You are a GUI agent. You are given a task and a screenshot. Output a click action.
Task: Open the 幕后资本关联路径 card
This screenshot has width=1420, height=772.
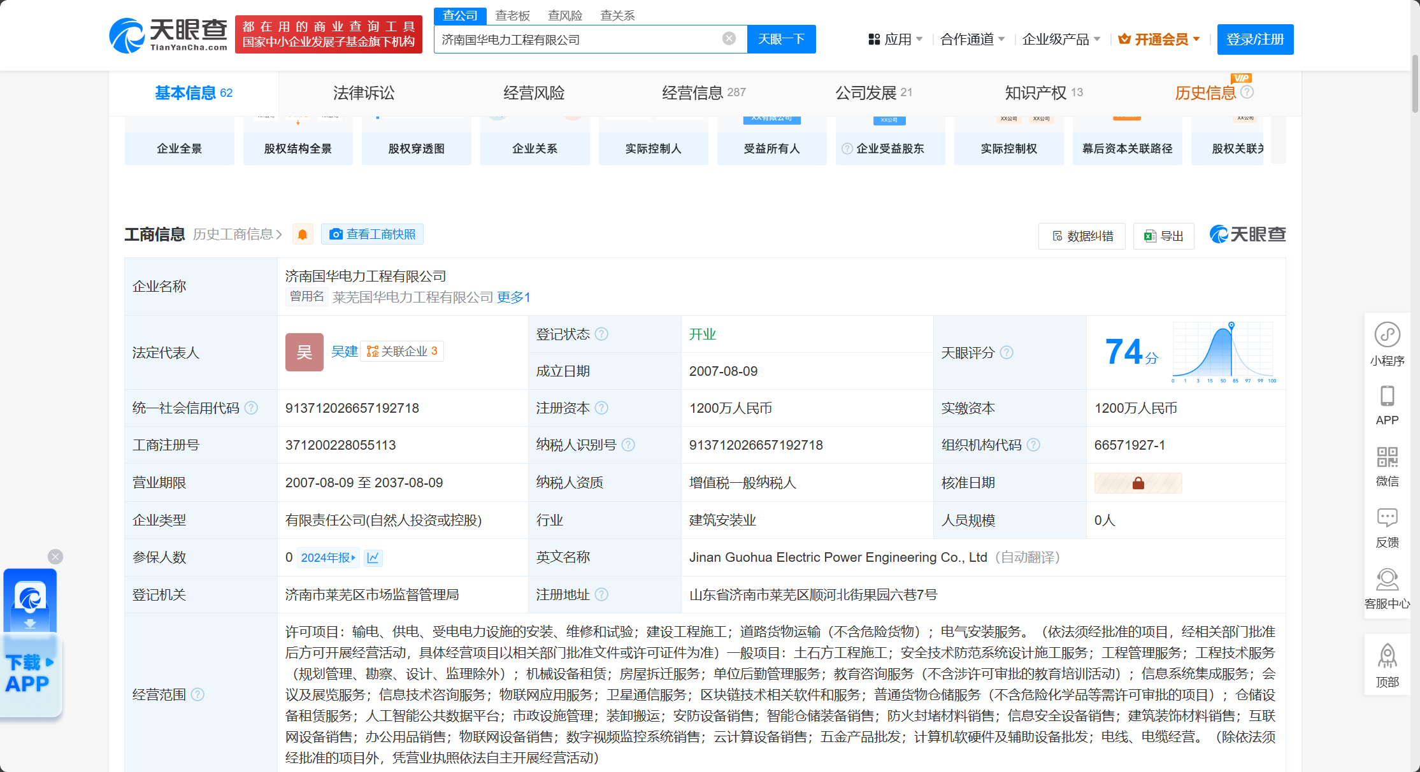tap(1128, 141)
